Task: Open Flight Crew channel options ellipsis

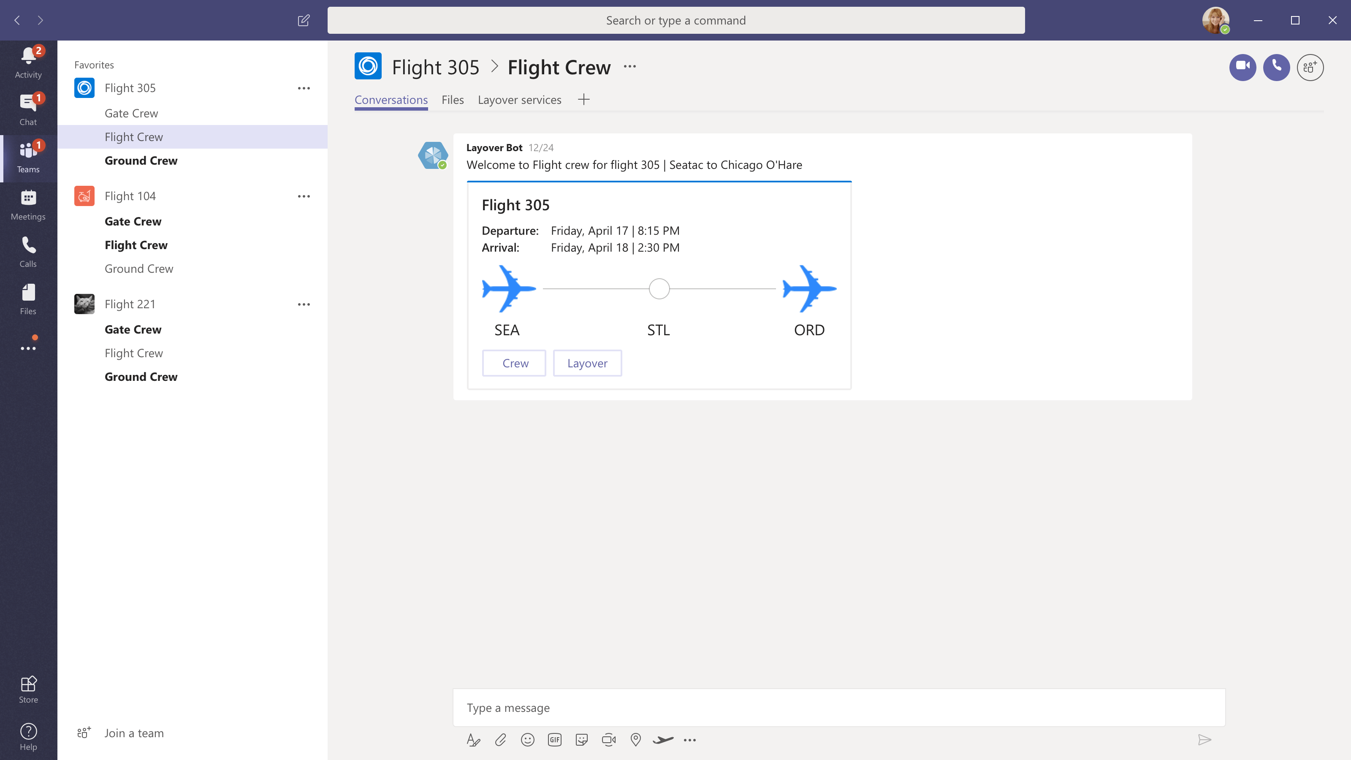Action: tap(630, 67)
